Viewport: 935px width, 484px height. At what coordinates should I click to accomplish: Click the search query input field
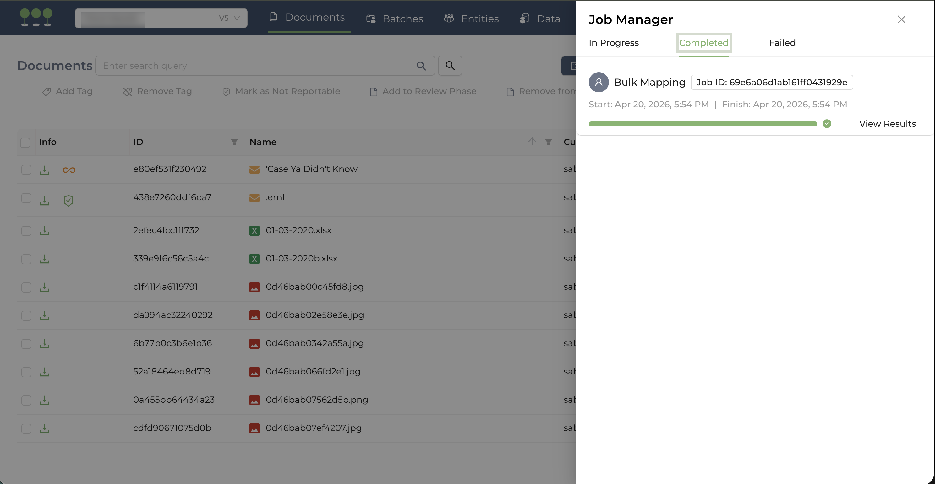click(x=254, y=66)
